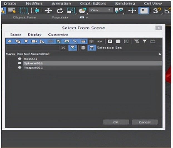Toggle Display Space Warps filter
Image resolution: width=173 pixels, height=148 pixels.
[x=51, y=41]
